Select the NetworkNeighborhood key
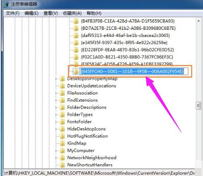Viewport: 203px width, 176px height. tap(92, 158)
